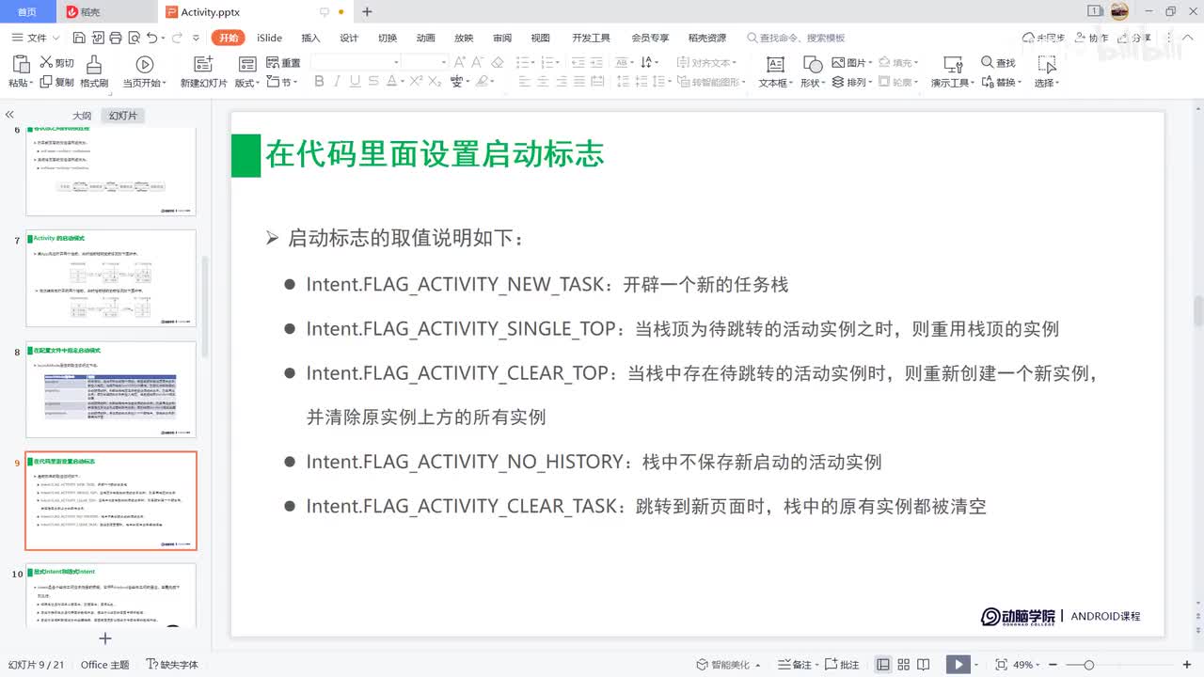Open the iSlide ribbon tab
Screen dimensions: 1204x677
269,38
